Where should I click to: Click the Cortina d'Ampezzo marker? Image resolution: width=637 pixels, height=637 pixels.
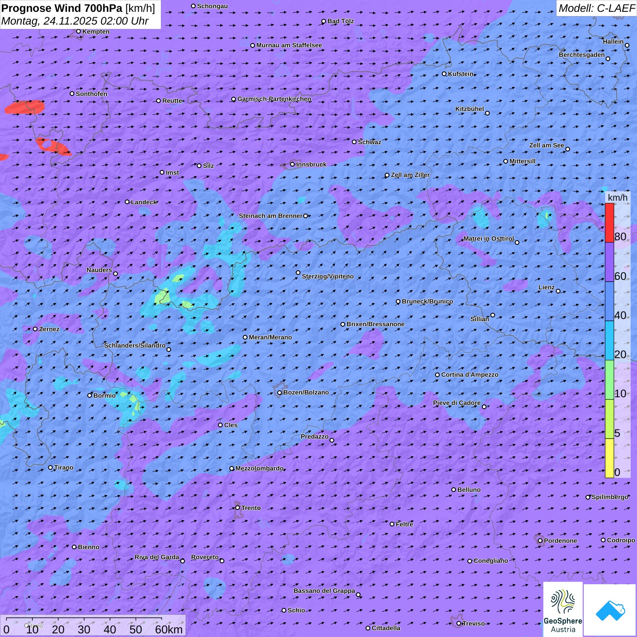[x=437, y=375]
